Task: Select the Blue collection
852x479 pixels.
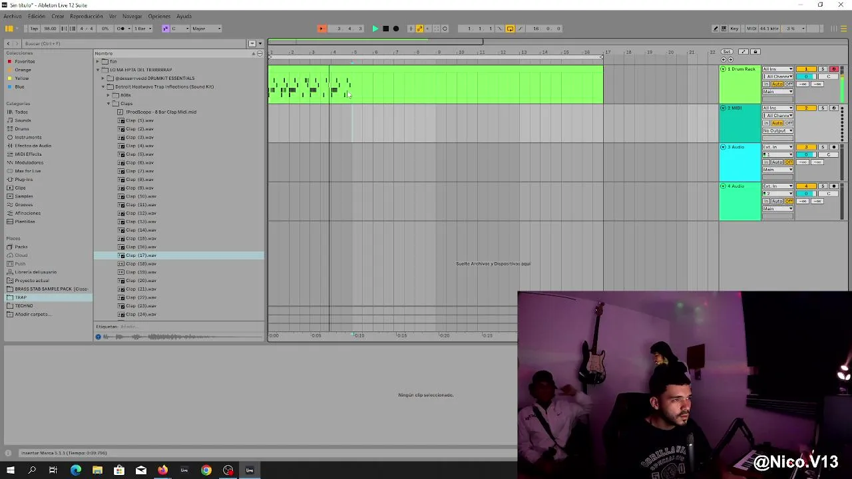Action: click(20, 86)
